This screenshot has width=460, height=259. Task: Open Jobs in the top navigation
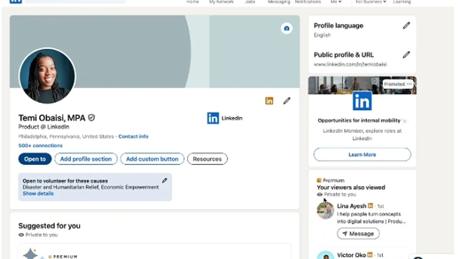pyautogui.click(x=250, y=2)
